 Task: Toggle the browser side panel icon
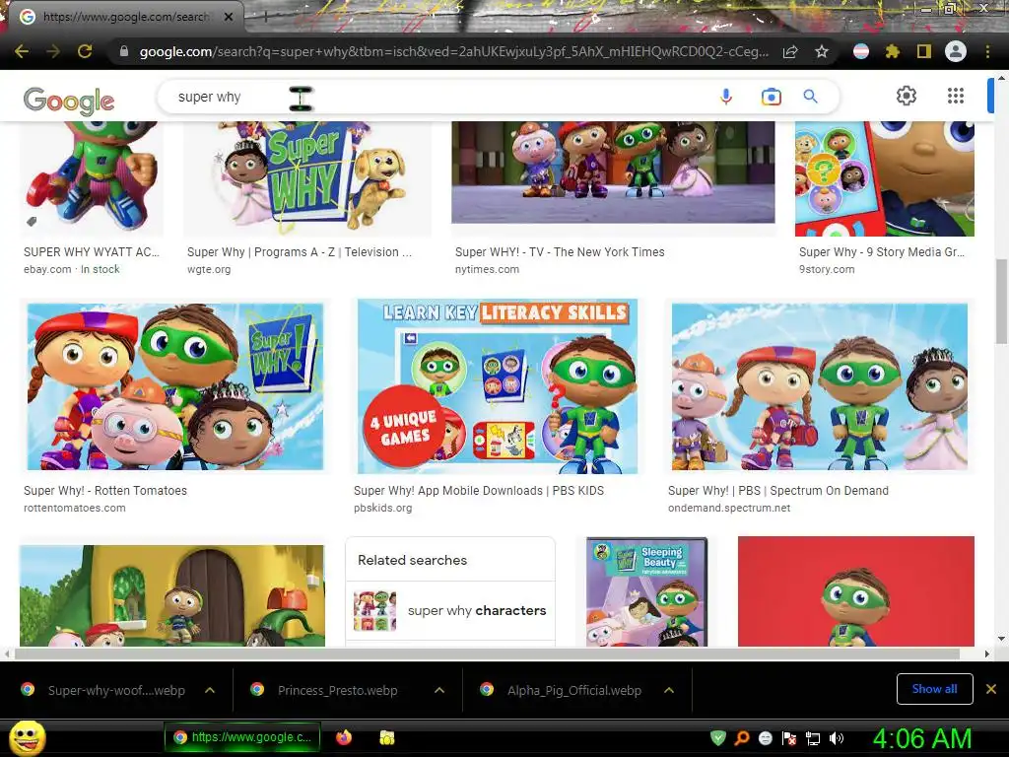[x=923, y=51]
